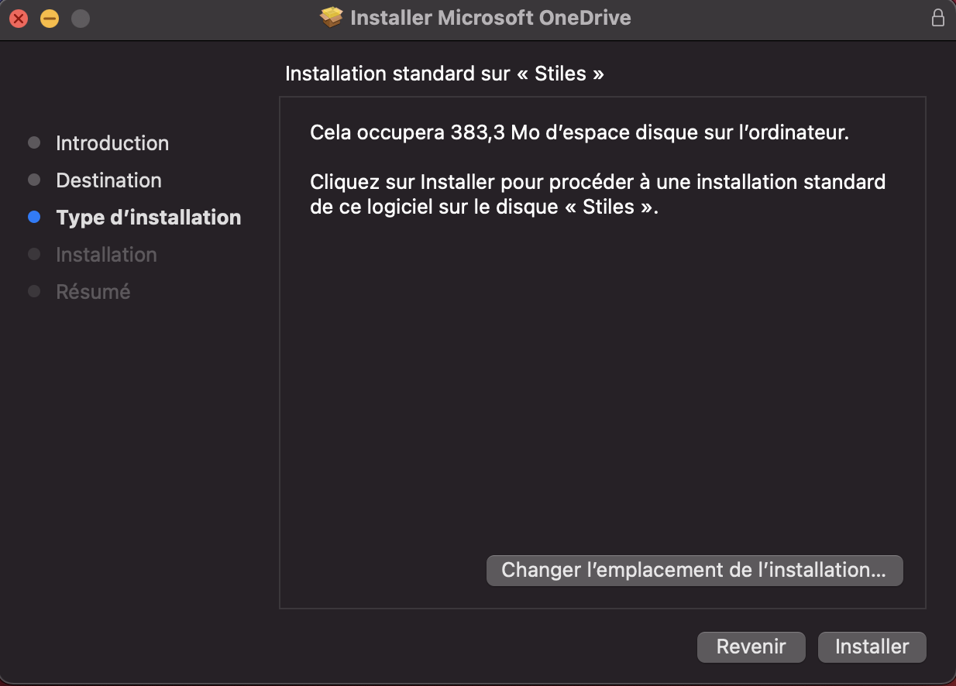Go back with the Revenir button
Screen dimensions: 956x686
pos(751,647)
